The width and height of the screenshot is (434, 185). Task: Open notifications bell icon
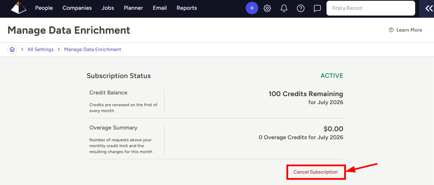284,8
